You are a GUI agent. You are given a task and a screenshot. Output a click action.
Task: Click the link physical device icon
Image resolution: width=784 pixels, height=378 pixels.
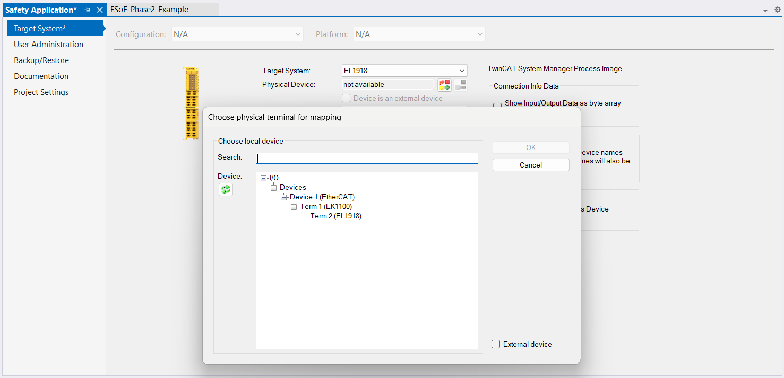point(444,85)
